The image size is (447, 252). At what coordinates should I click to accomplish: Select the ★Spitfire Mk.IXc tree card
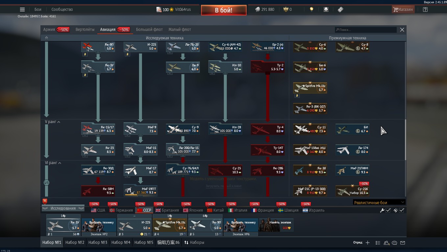tap(310, 88)
